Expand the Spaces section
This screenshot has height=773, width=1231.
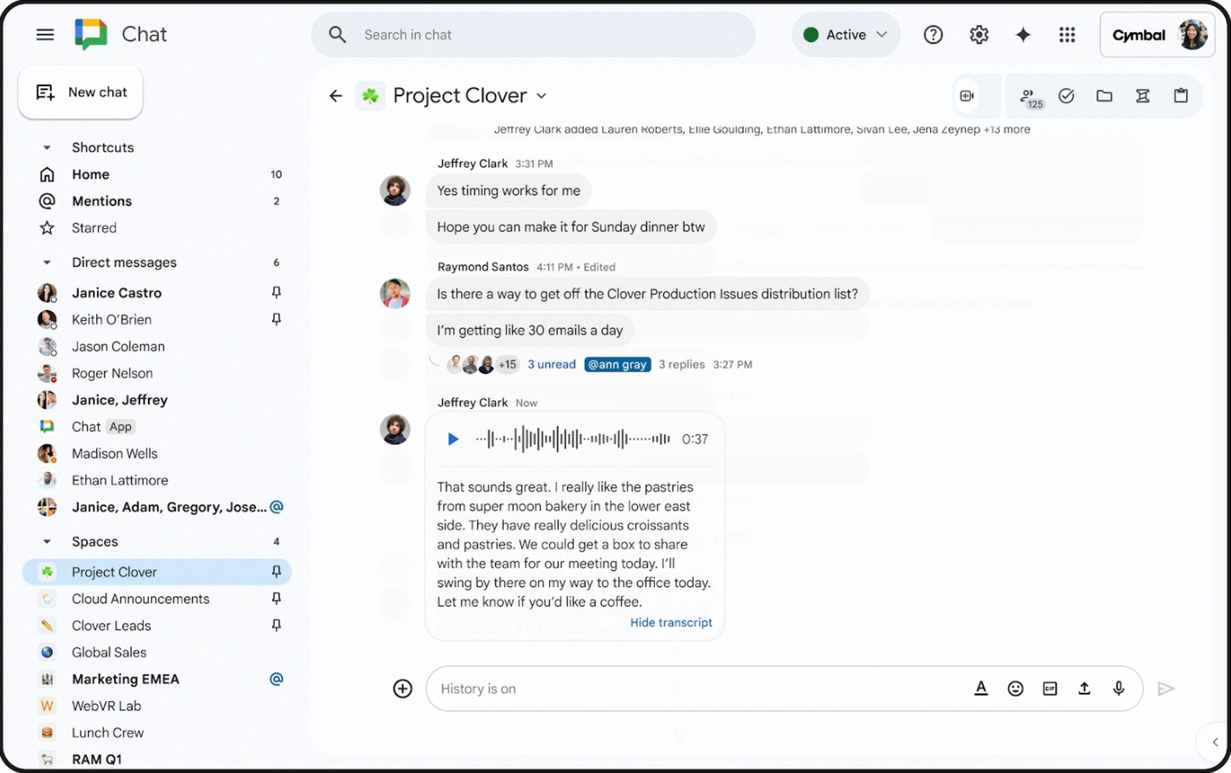[45, 540]
